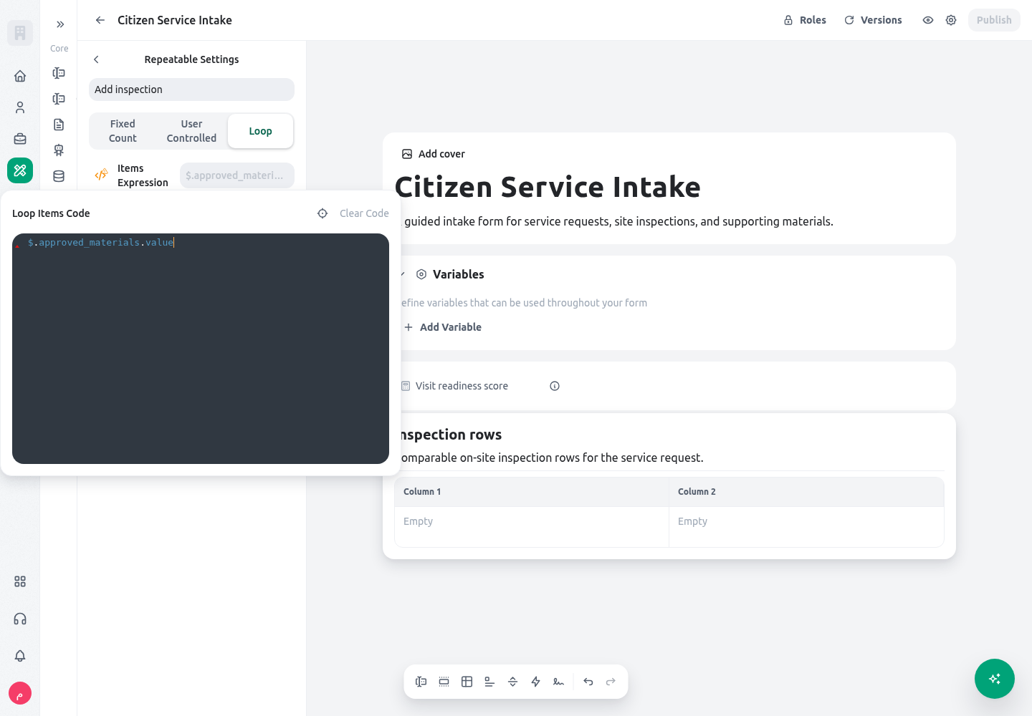Select the document icon in Core panel
Image resolution: width=1032 pixels, height=716 pixels.
59,125
